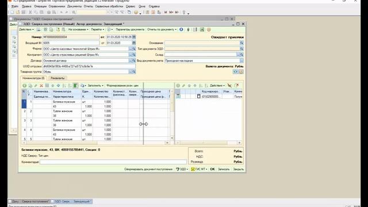The width and height of the screenshot is (368, 207).
Task: Click the document reconciliation button left of ЭДО
Action: click(x=148, y=169)
